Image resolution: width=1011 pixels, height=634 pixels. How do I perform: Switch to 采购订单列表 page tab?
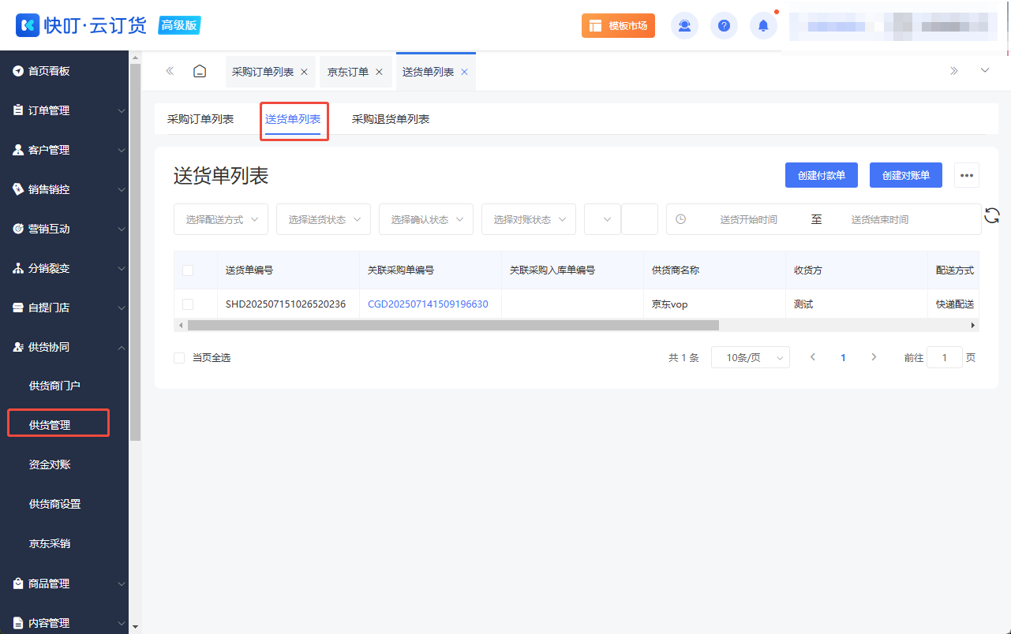point(263,72)
